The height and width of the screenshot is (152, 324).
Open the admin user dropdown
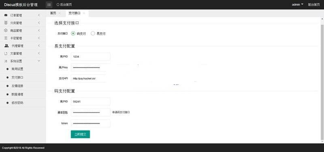point(298,4)
